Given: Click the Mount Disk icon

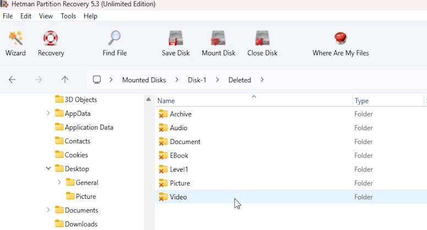Looking at the screenshot, I should point(218,38).
